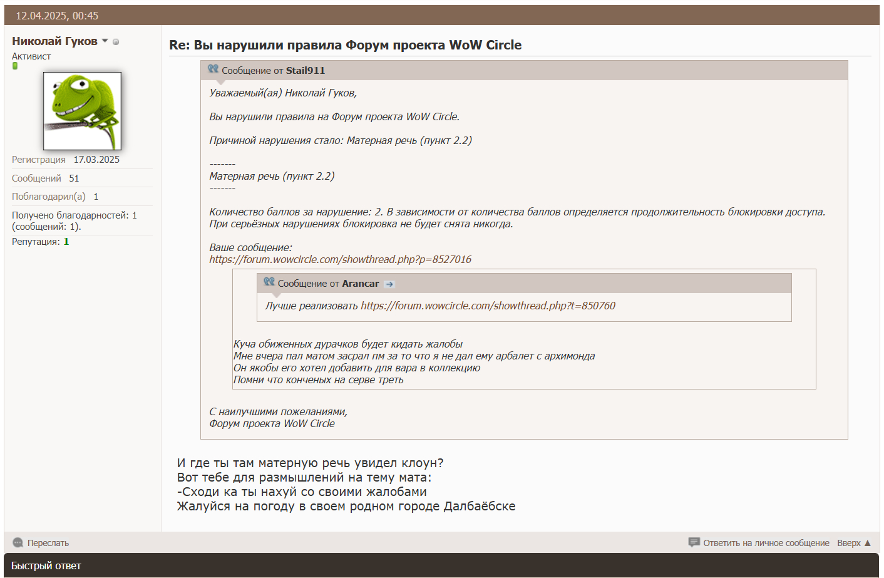Expand the dropdown arrow next to Николай Гуков
Screen dimensions: 884x578
[105, 41]
